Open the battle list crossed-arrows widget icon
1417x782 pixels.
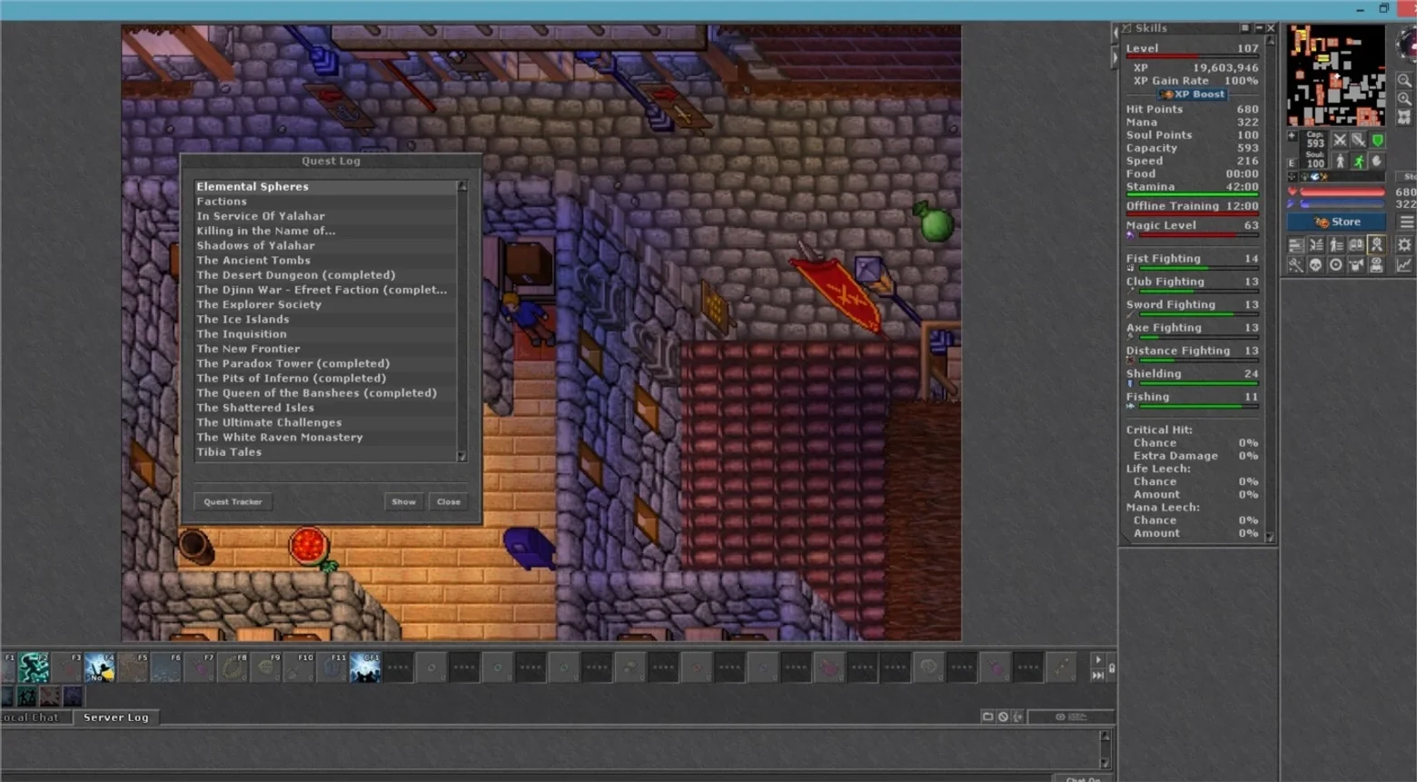click(x=1315, y=245)
